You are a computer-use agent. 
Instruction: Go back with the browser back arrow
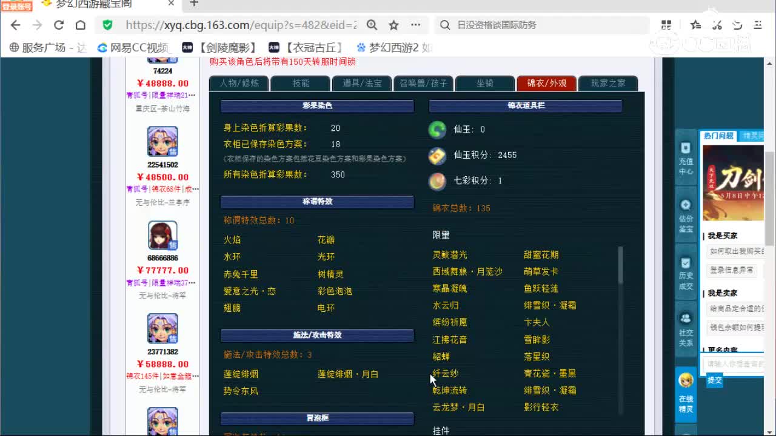16,25
